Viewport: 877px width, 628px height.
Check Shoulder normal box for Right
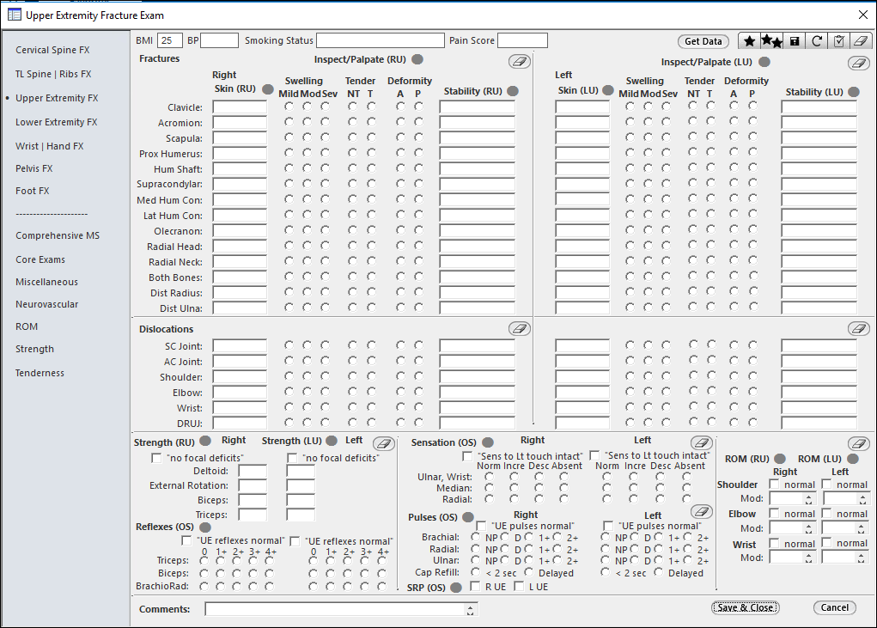coord(775,484)
